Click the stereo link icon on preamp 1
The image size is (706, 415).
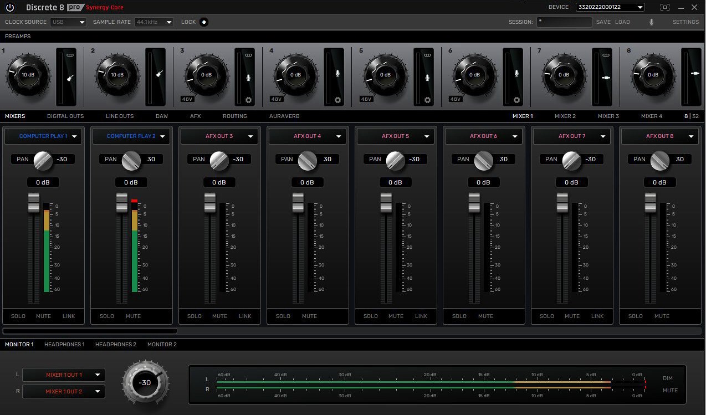[70, 55]
